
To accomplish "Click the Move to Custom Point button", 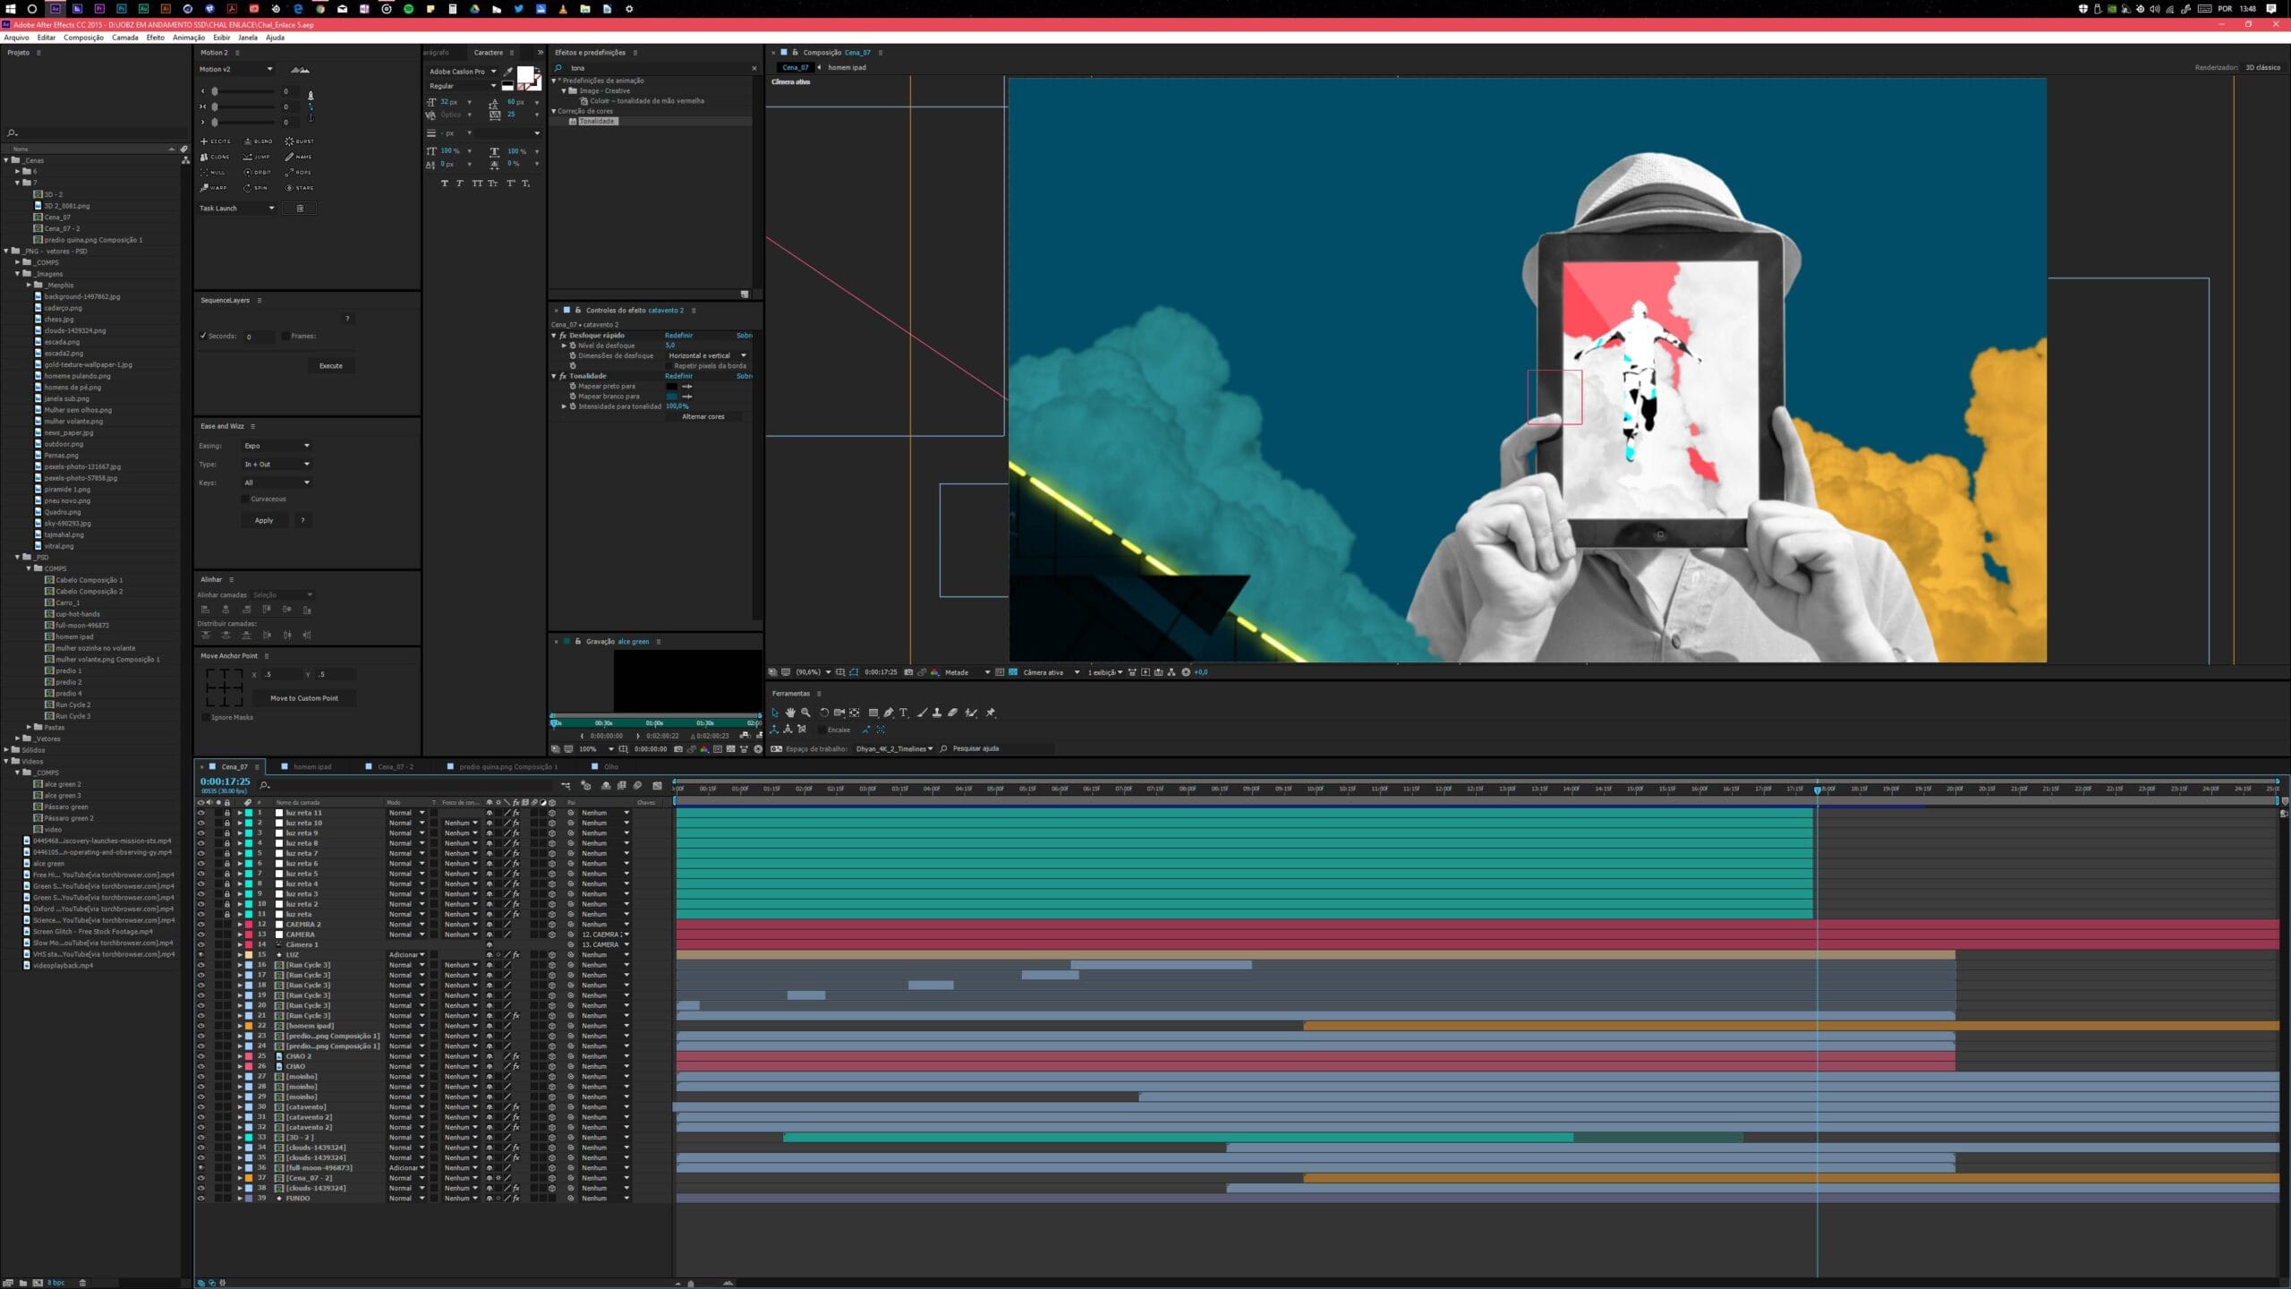I will point(304,698).
